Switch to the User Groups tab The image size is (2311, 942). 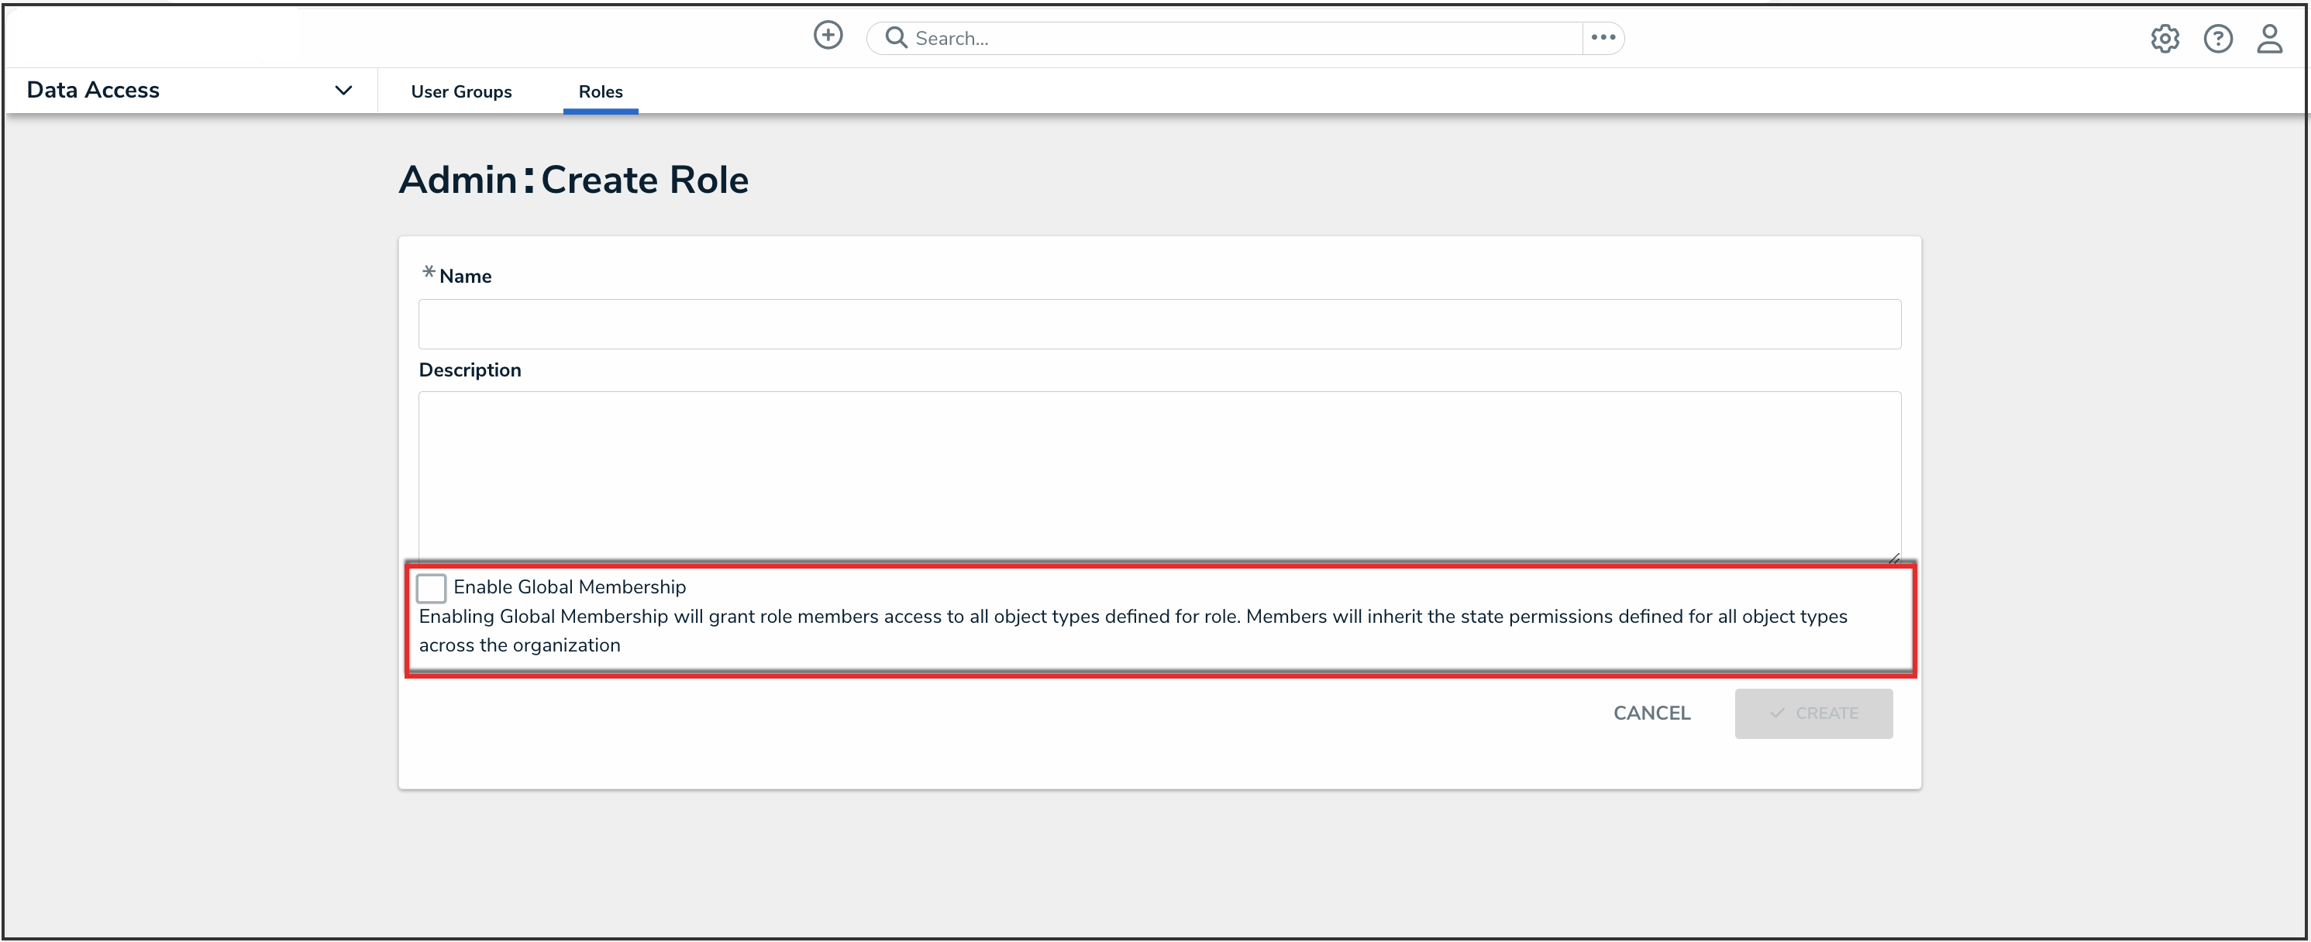[x=461, y=91]
